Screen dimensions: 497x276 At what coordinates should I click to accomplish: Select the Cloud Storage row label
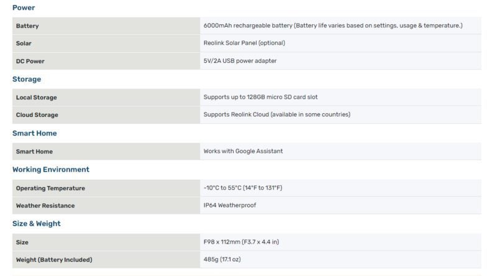[37, 115]
